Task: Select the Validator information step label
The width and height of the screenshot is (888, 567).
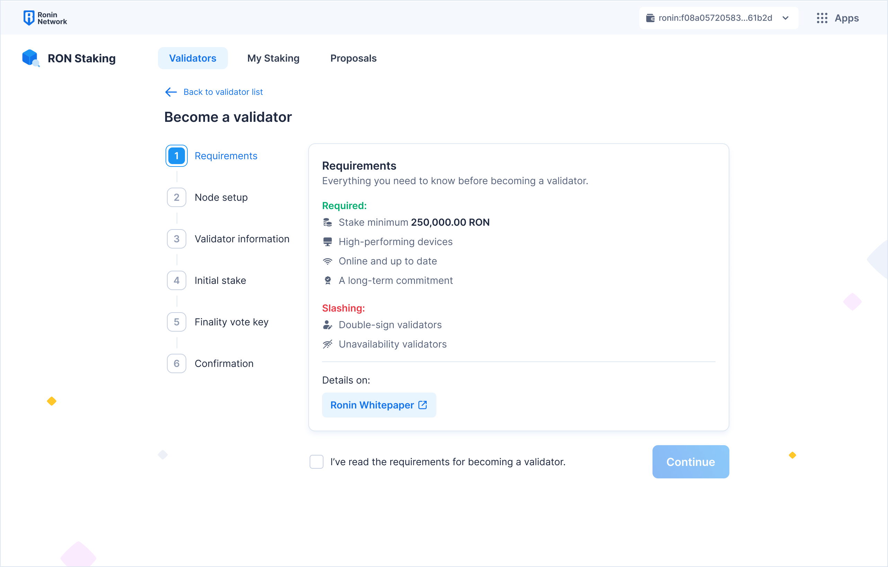Action: pos(242,238)
